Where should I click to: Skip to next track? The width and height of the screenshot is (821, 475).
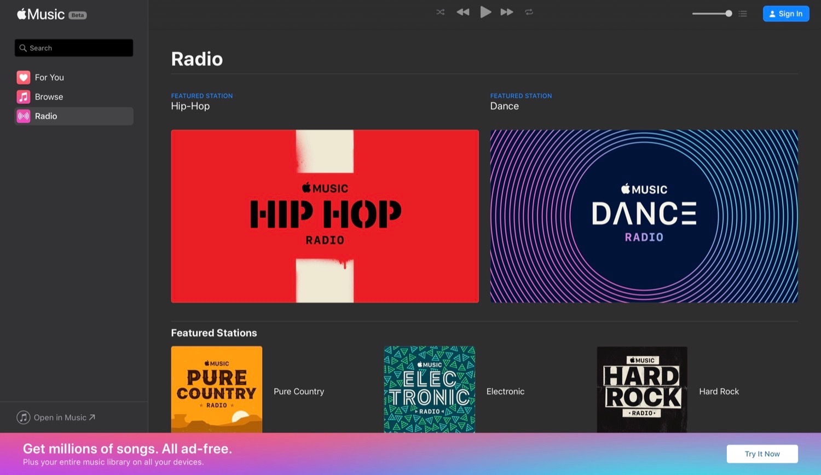tap(507, 12)
